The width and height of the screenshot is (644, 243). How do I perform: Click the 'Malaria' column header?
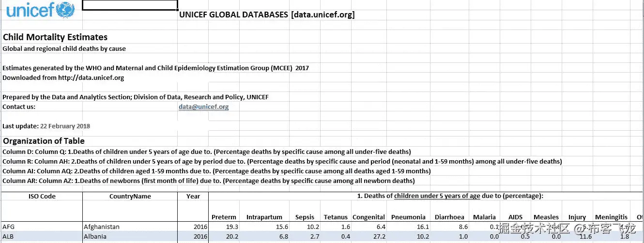coord(484,217)
